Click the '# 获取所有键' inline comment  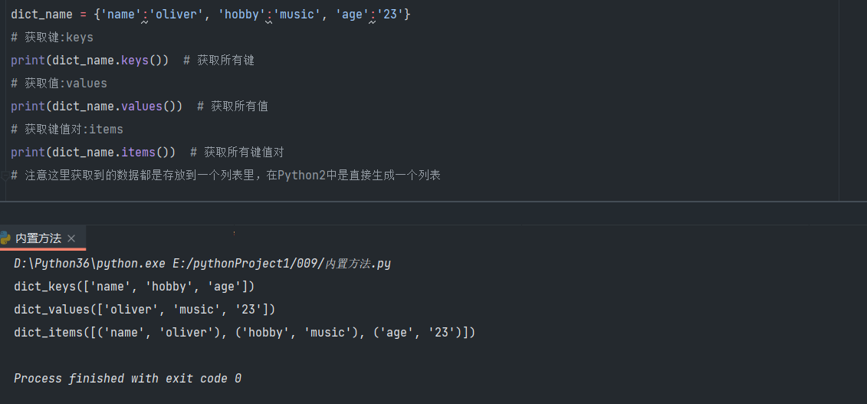pos(218,61)
